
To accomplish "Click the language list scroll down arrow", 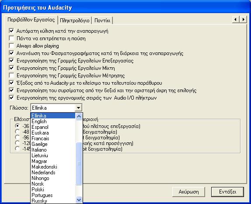I will [x=79, y=200].
